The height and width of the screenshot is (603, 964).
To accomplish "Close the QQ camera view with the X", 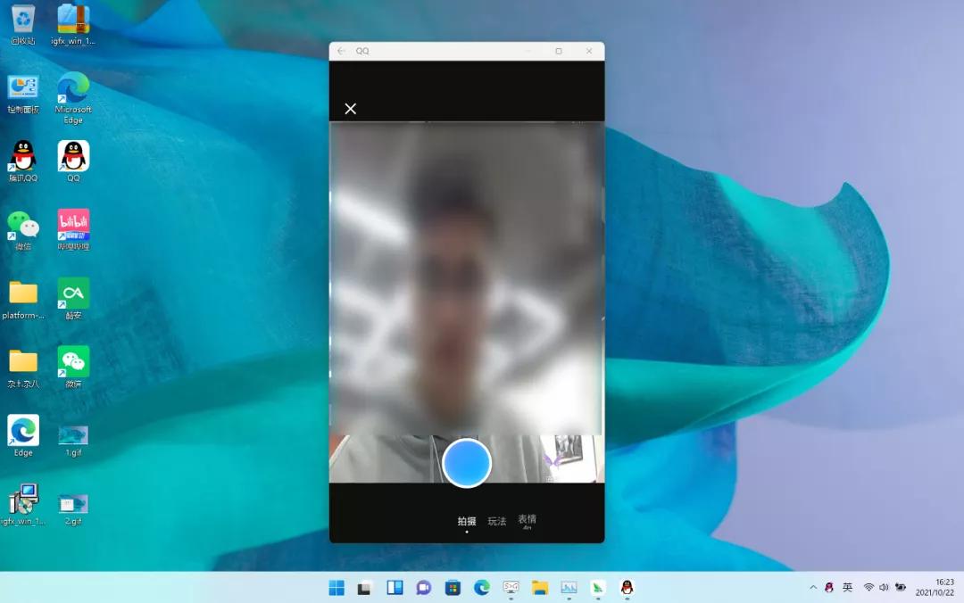I will [x=351, y=109].
